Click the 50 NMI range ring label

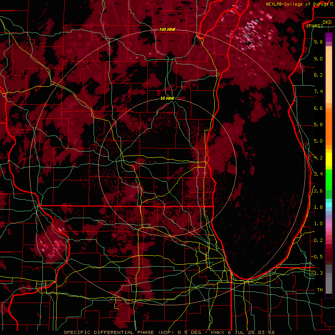pyautogui.click(x=167, y=99)
